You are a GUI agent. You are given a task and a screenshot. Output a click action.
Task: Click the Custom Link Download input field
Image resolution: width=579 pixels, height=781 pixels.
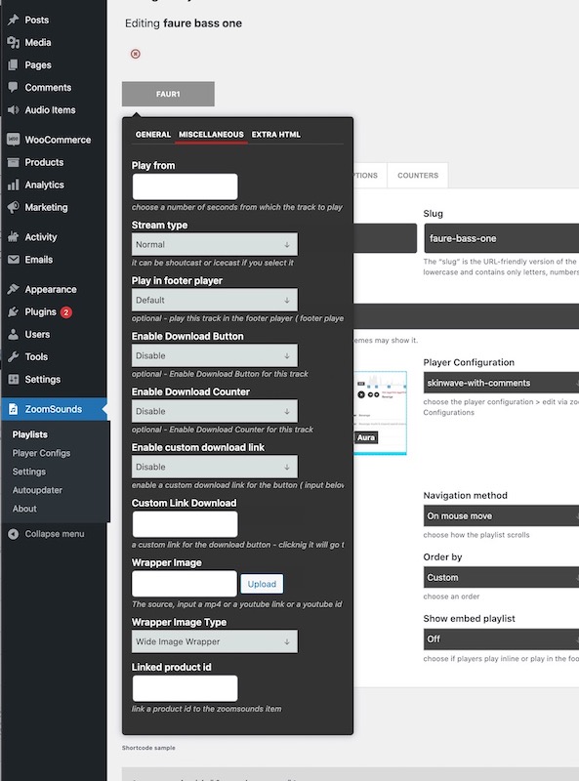click(x=185, y=524)
